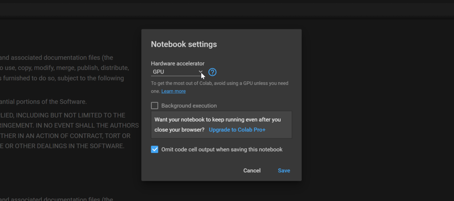This screenshot has height=201, width=454.
Task: Click 'Omit code cell output' label text
Action: (x=222, y=149)
